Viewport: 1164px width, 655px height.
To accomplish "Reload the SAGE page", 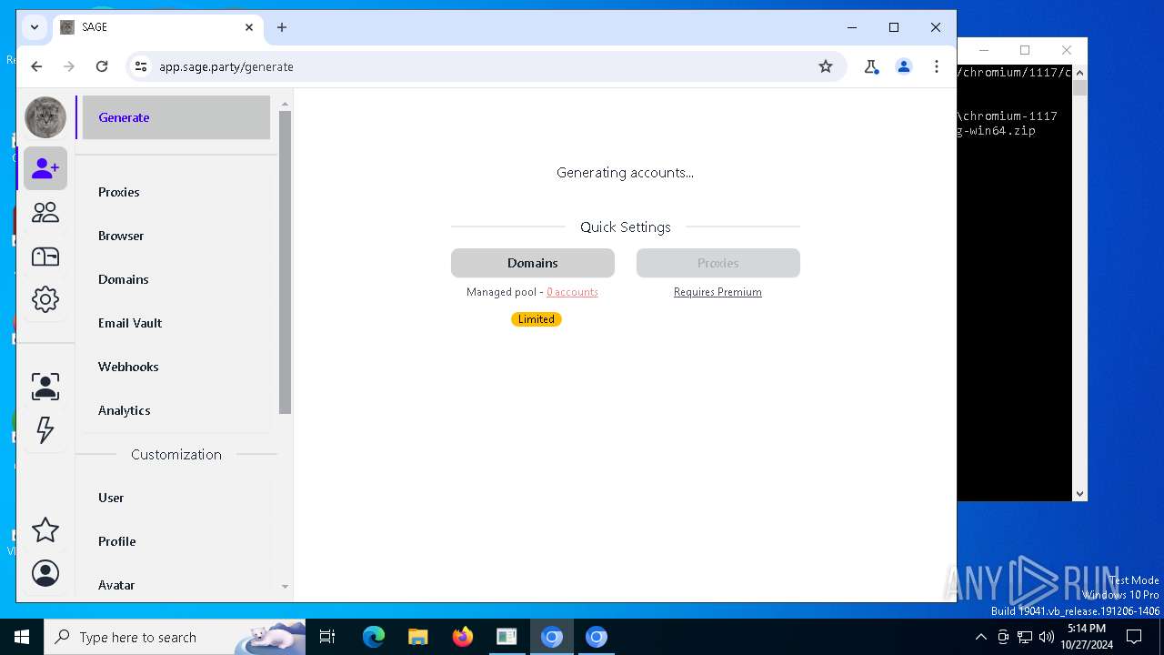I will tap(102, 66).
